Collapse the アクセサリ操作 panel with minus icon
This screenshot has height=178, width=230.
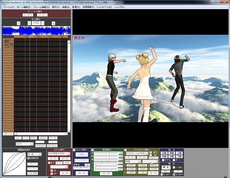125,150
